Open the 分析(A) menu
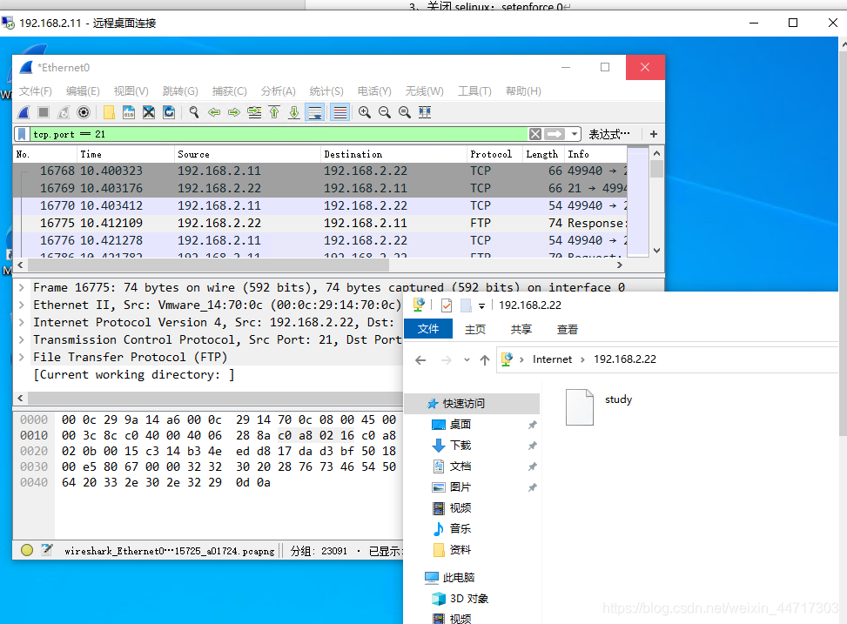Screen dimensions: 847x624 point(279,91)
